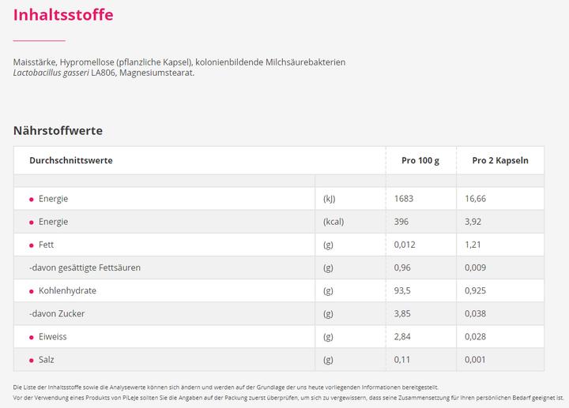Select the Pro 2 Kapseln column header
The image size is (569, 408).
[x=500, y=160]
